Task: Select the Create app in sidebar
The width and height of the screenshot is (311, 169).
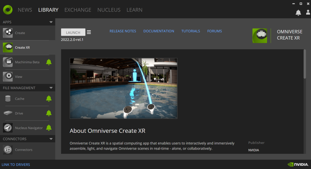Action: click(20, 33)
